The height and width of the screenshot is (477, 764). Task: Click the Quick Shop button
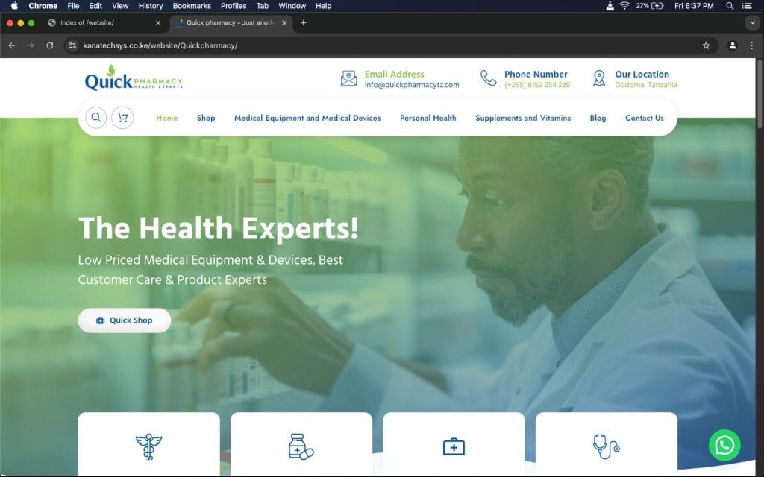[x=125, y=320]
